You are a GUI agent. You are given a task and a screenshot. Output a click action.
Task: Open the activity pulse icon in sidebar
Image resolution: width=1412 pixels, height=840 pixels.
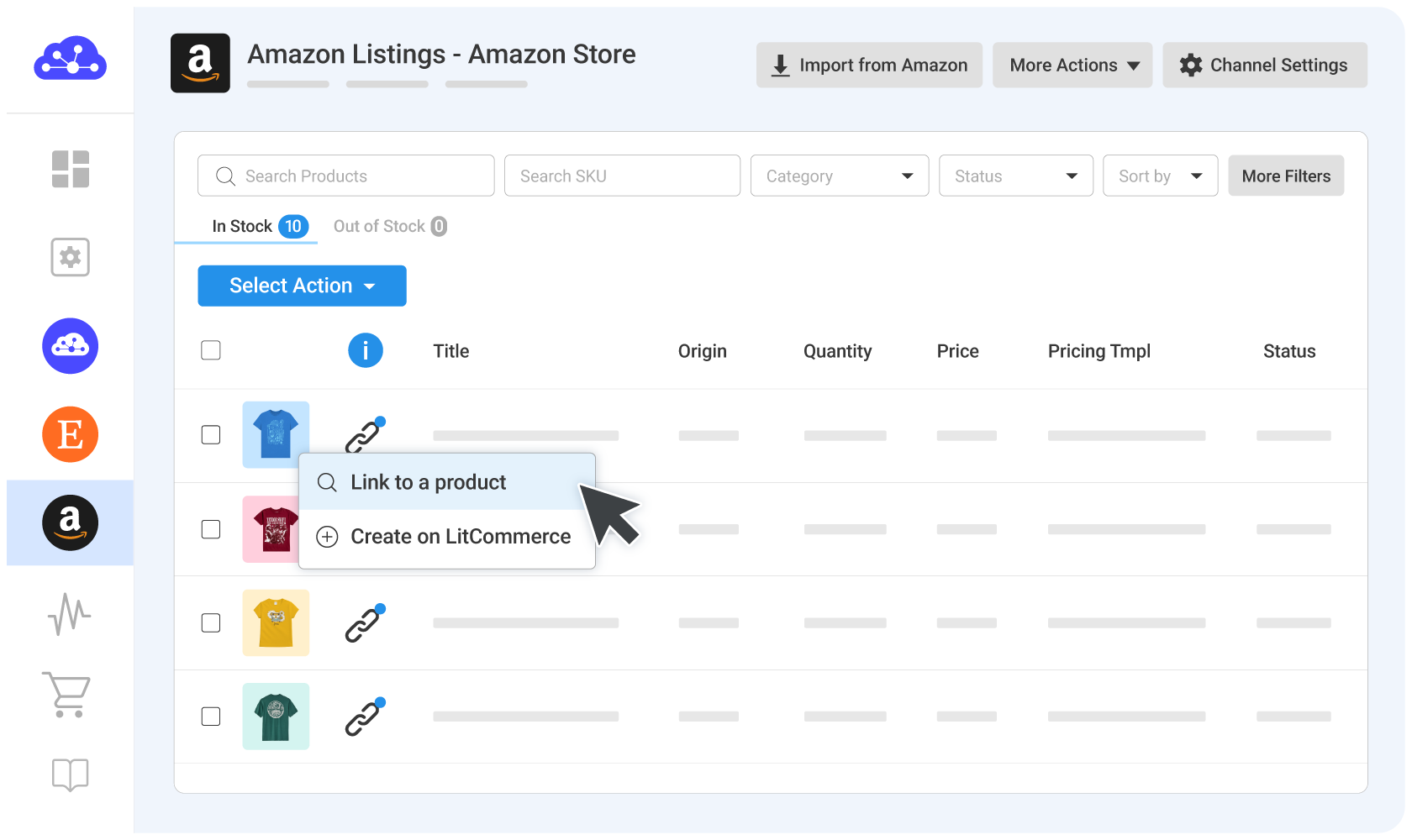70,614
